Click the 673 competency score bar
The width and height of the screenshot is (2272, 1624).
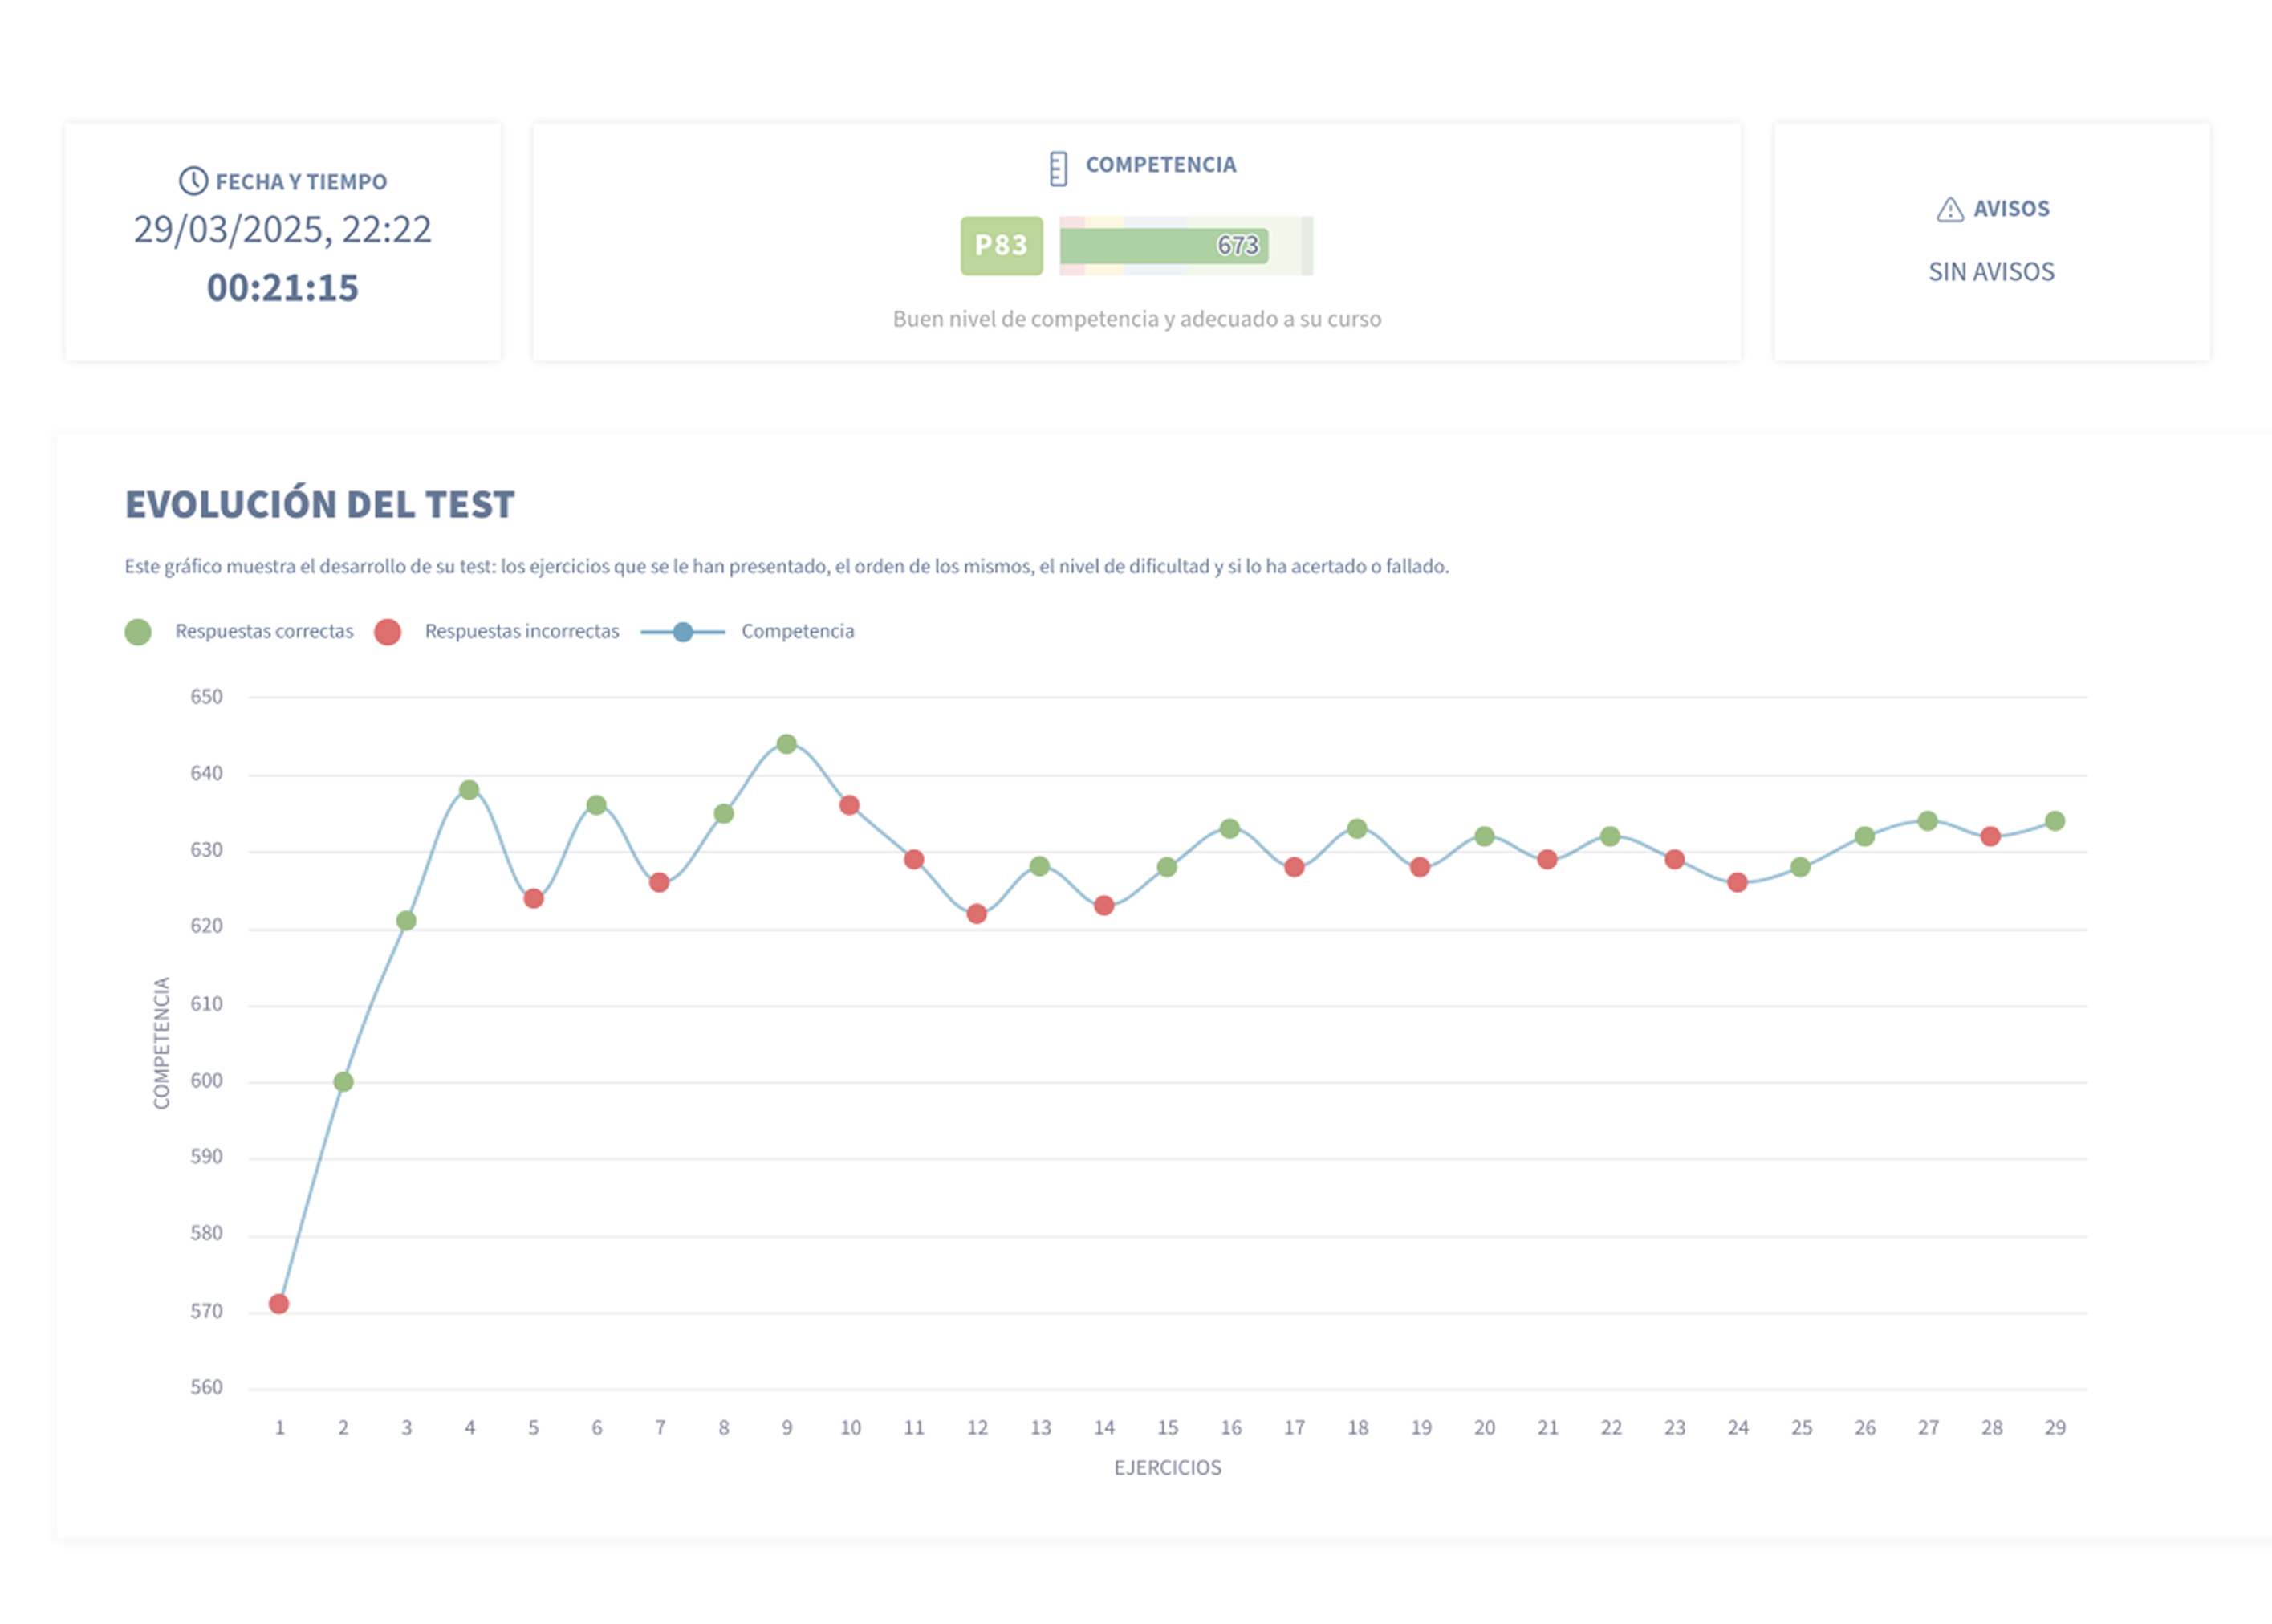click(x=1164, y=246)
